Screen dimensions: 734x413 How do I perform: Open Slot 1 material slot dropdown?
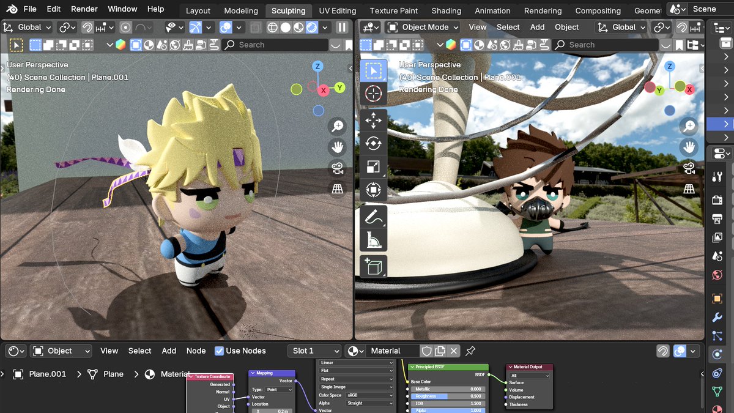pyautogui.click(x=314, y=351)
